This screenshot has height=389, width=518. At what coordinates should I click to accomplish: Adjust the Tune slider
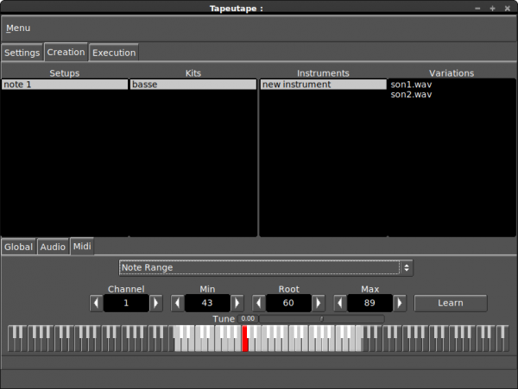[x=321, y=319]
